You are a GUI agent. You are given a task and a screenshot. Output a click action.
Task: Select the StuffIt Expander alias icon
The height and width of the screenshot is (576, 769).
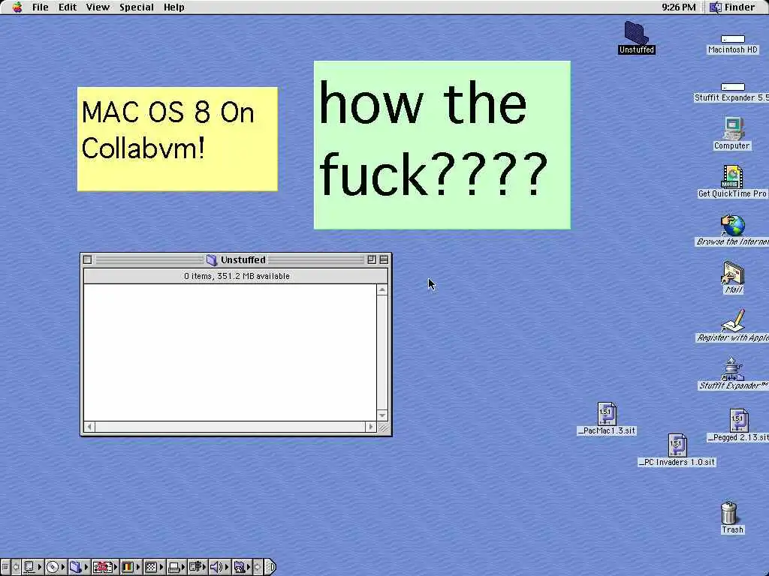[733, 369]
